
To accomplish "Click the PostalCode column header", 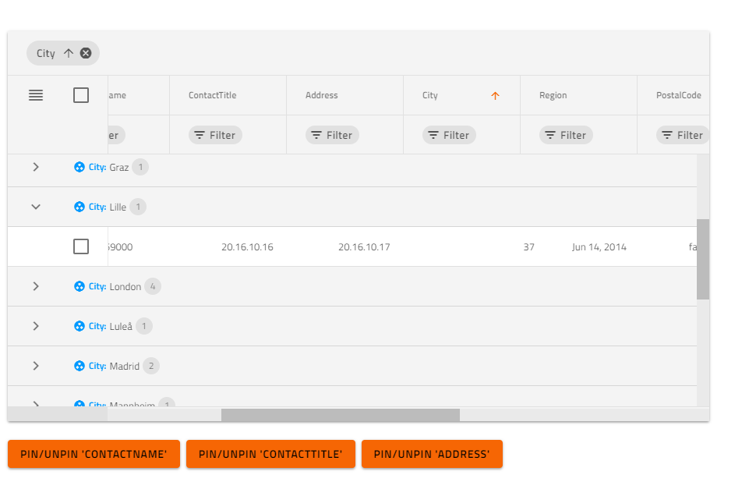I will pyautogui.click(x=678, y=95).
